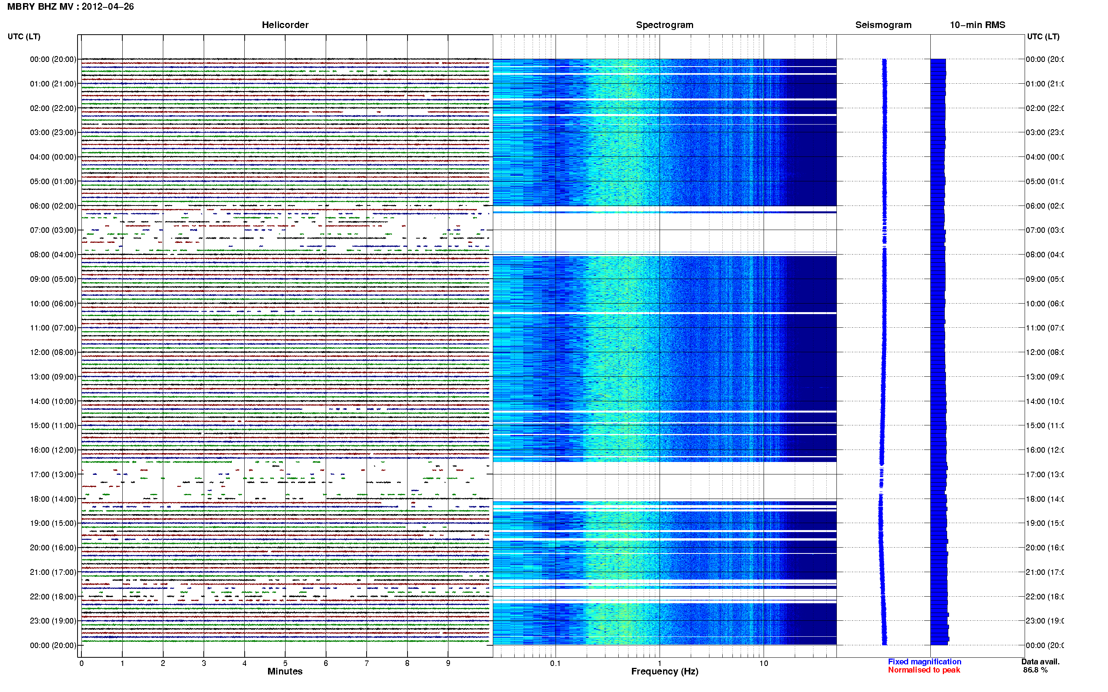This screenshot has width=1108, height=692.
Task: Click the plot title 'MBRY BHZ MV : 2012-04-26'
Action: (71, 6)
